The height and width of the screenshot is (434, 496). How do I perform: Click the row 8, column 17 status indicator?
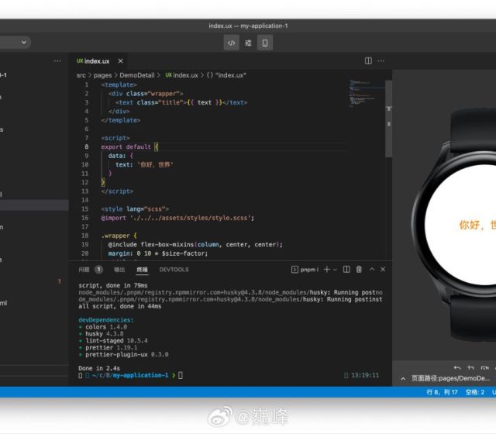tap(444, 392)
